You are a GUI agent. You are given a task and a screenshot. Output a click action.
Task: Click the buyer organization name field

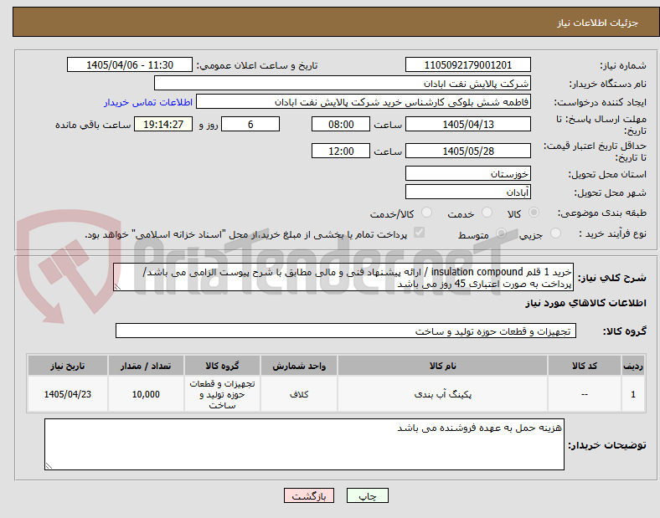coord(343,83)
